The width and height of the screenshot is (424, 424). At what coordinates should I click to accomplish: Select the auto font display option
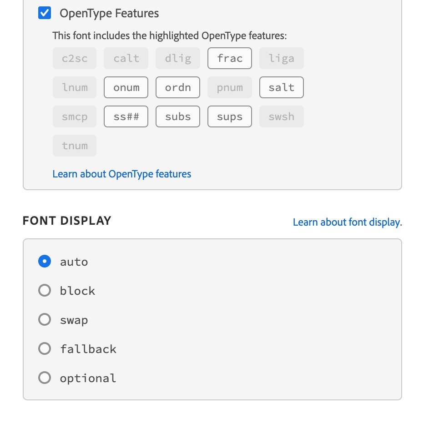[45, 261]
